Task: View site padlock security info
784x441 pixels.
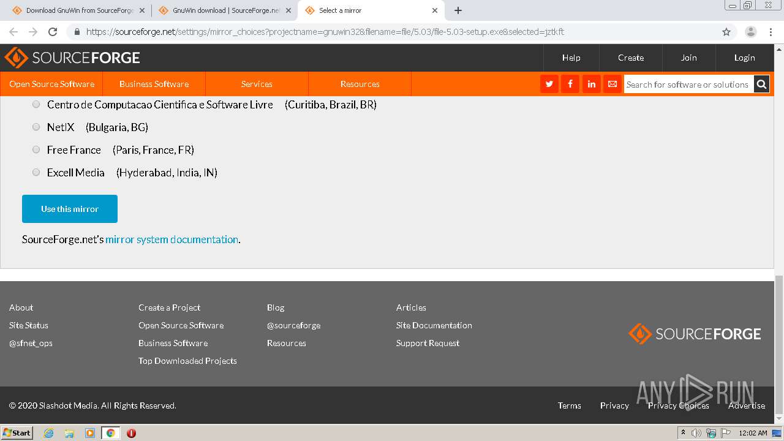Action: click(77, 32)
